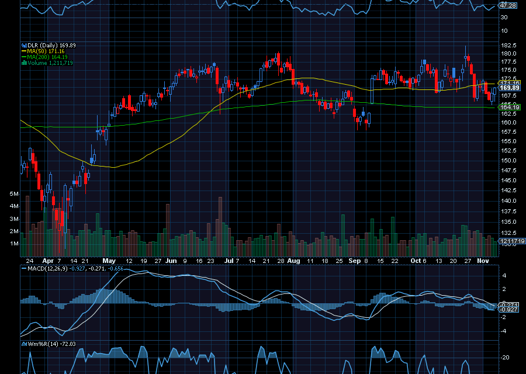Viewport: 526px width, 374px height.
Task: Select the DLR candlestick symbol icon in legend
Action: coord(24,45)
